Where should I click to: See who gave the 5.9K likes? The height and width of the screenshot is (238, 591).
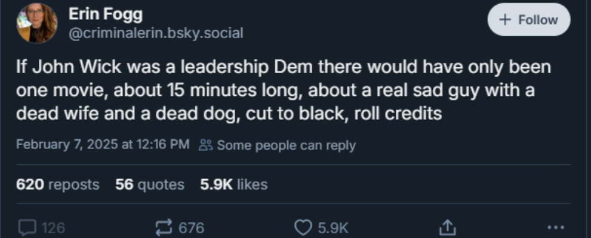234,184
